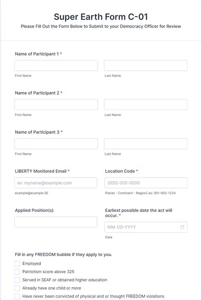Check never convicted of FREEDOM violations box
The image size is (202, 300).
pos(17,296)
